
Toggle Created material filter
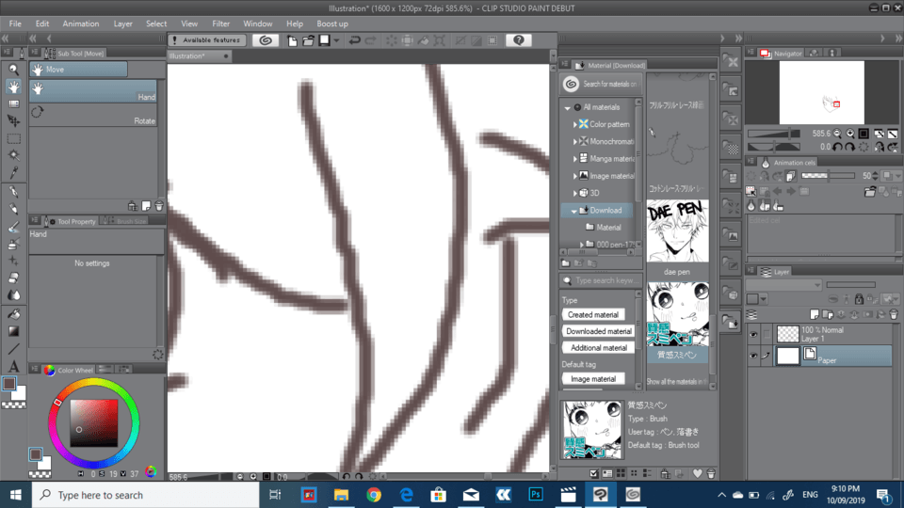coord(592,315)
